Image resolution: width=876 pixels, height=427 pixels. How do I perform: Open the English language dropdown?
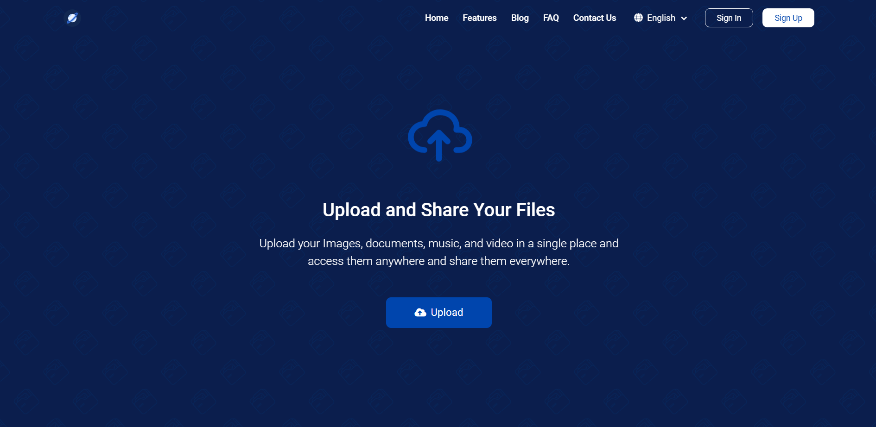(660, 18)
